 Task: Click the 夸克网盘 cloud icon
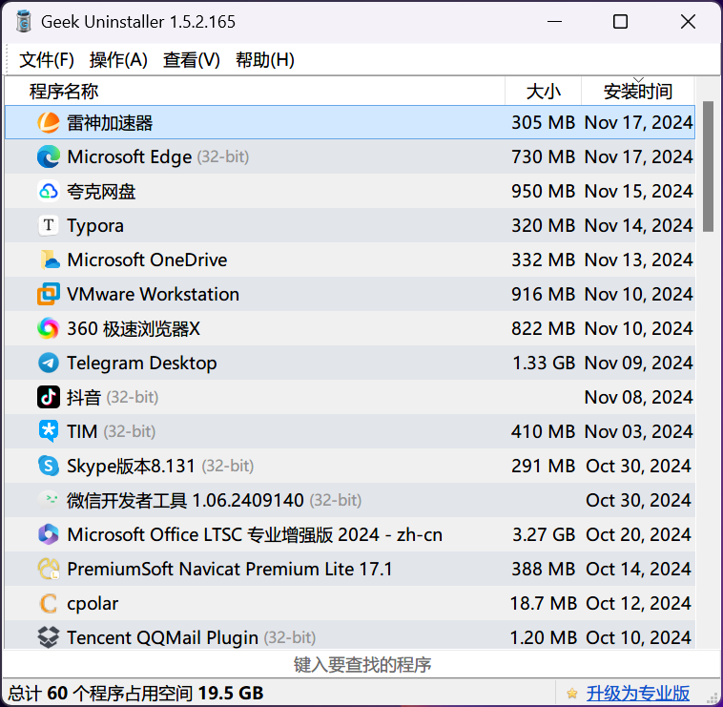(49, 192)
